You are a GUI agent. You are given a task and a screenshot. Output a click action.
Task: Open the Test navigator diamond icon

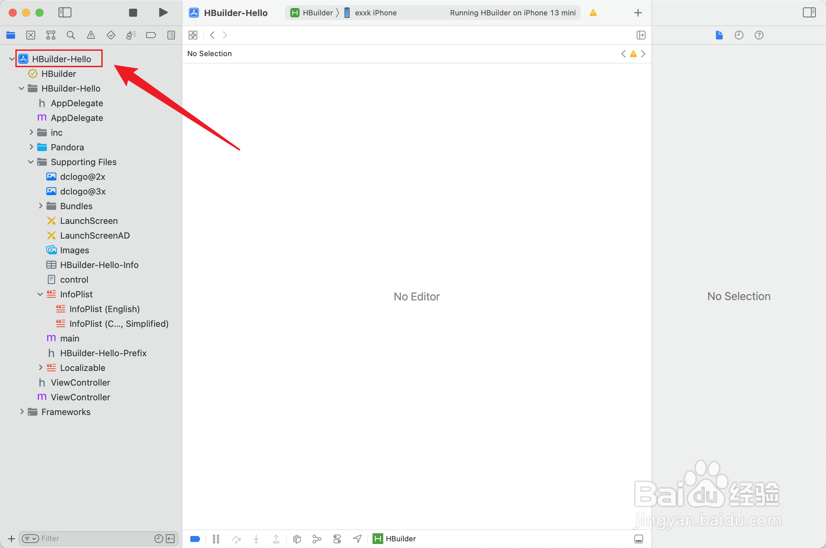point(111,35)
